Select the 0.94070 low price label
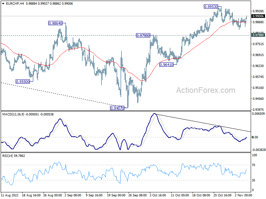This screenshot has height=199, width=266. [x=117, y=108]
